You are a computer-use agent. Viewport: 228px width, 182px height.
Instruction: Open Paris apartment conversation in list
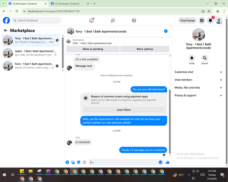click(31, 66)
